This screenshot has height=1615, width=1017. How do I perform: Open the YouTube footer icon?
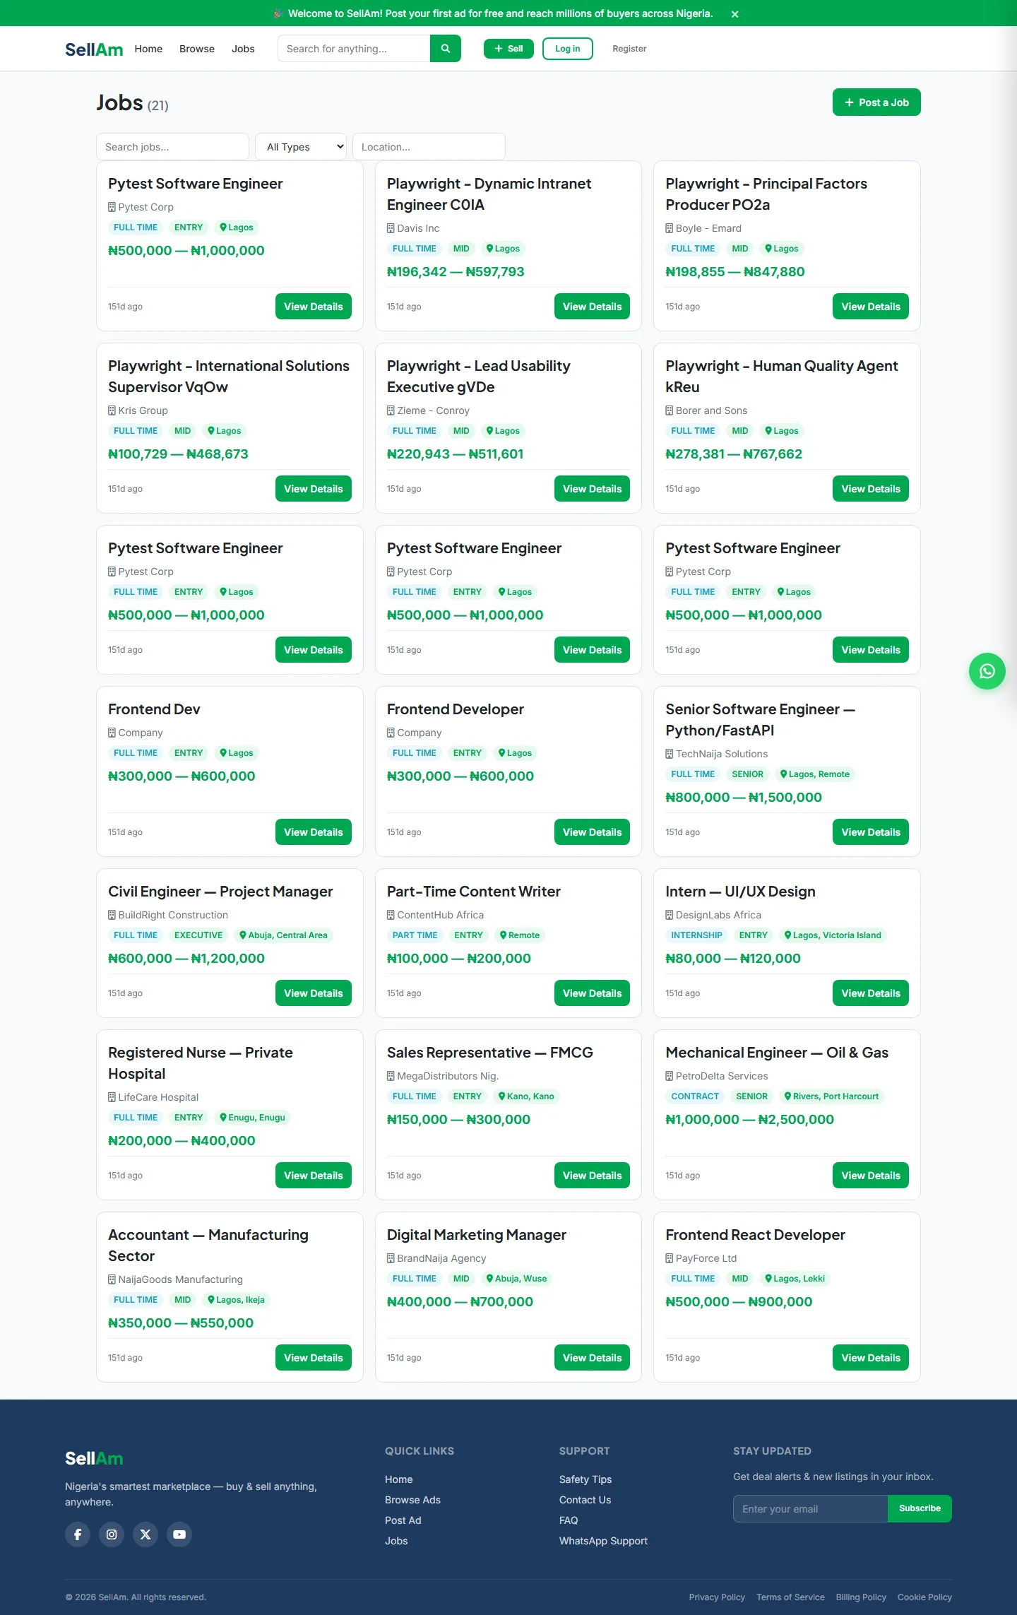pos(179,1534)
